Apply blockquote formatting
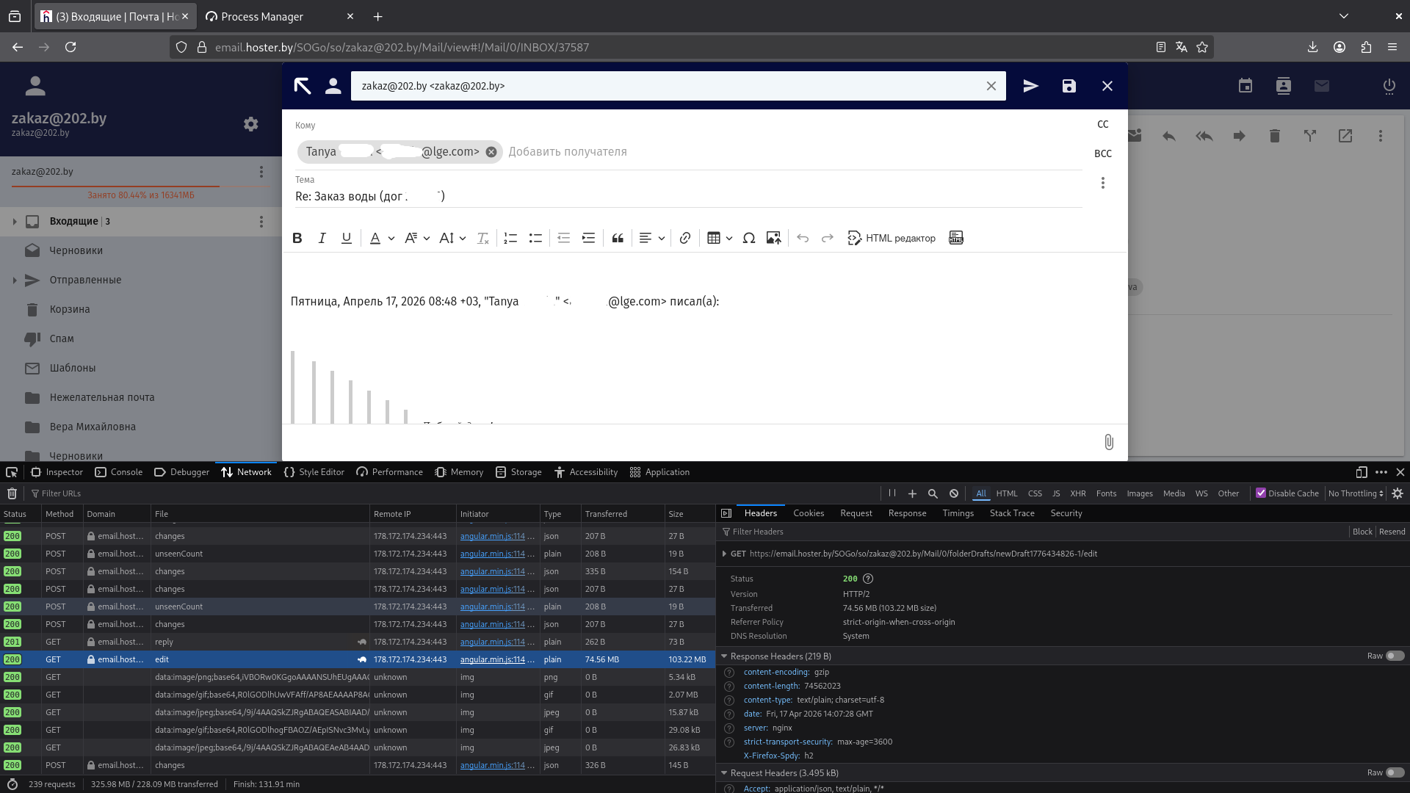 pyautogui.click(x=618, y=238)
